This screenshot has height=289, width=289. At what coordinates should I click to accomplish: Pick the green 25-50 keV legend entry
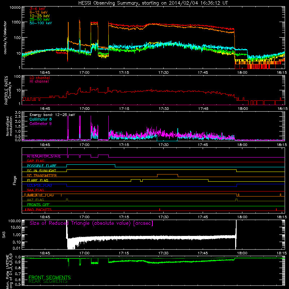click(x=40, y=20)
